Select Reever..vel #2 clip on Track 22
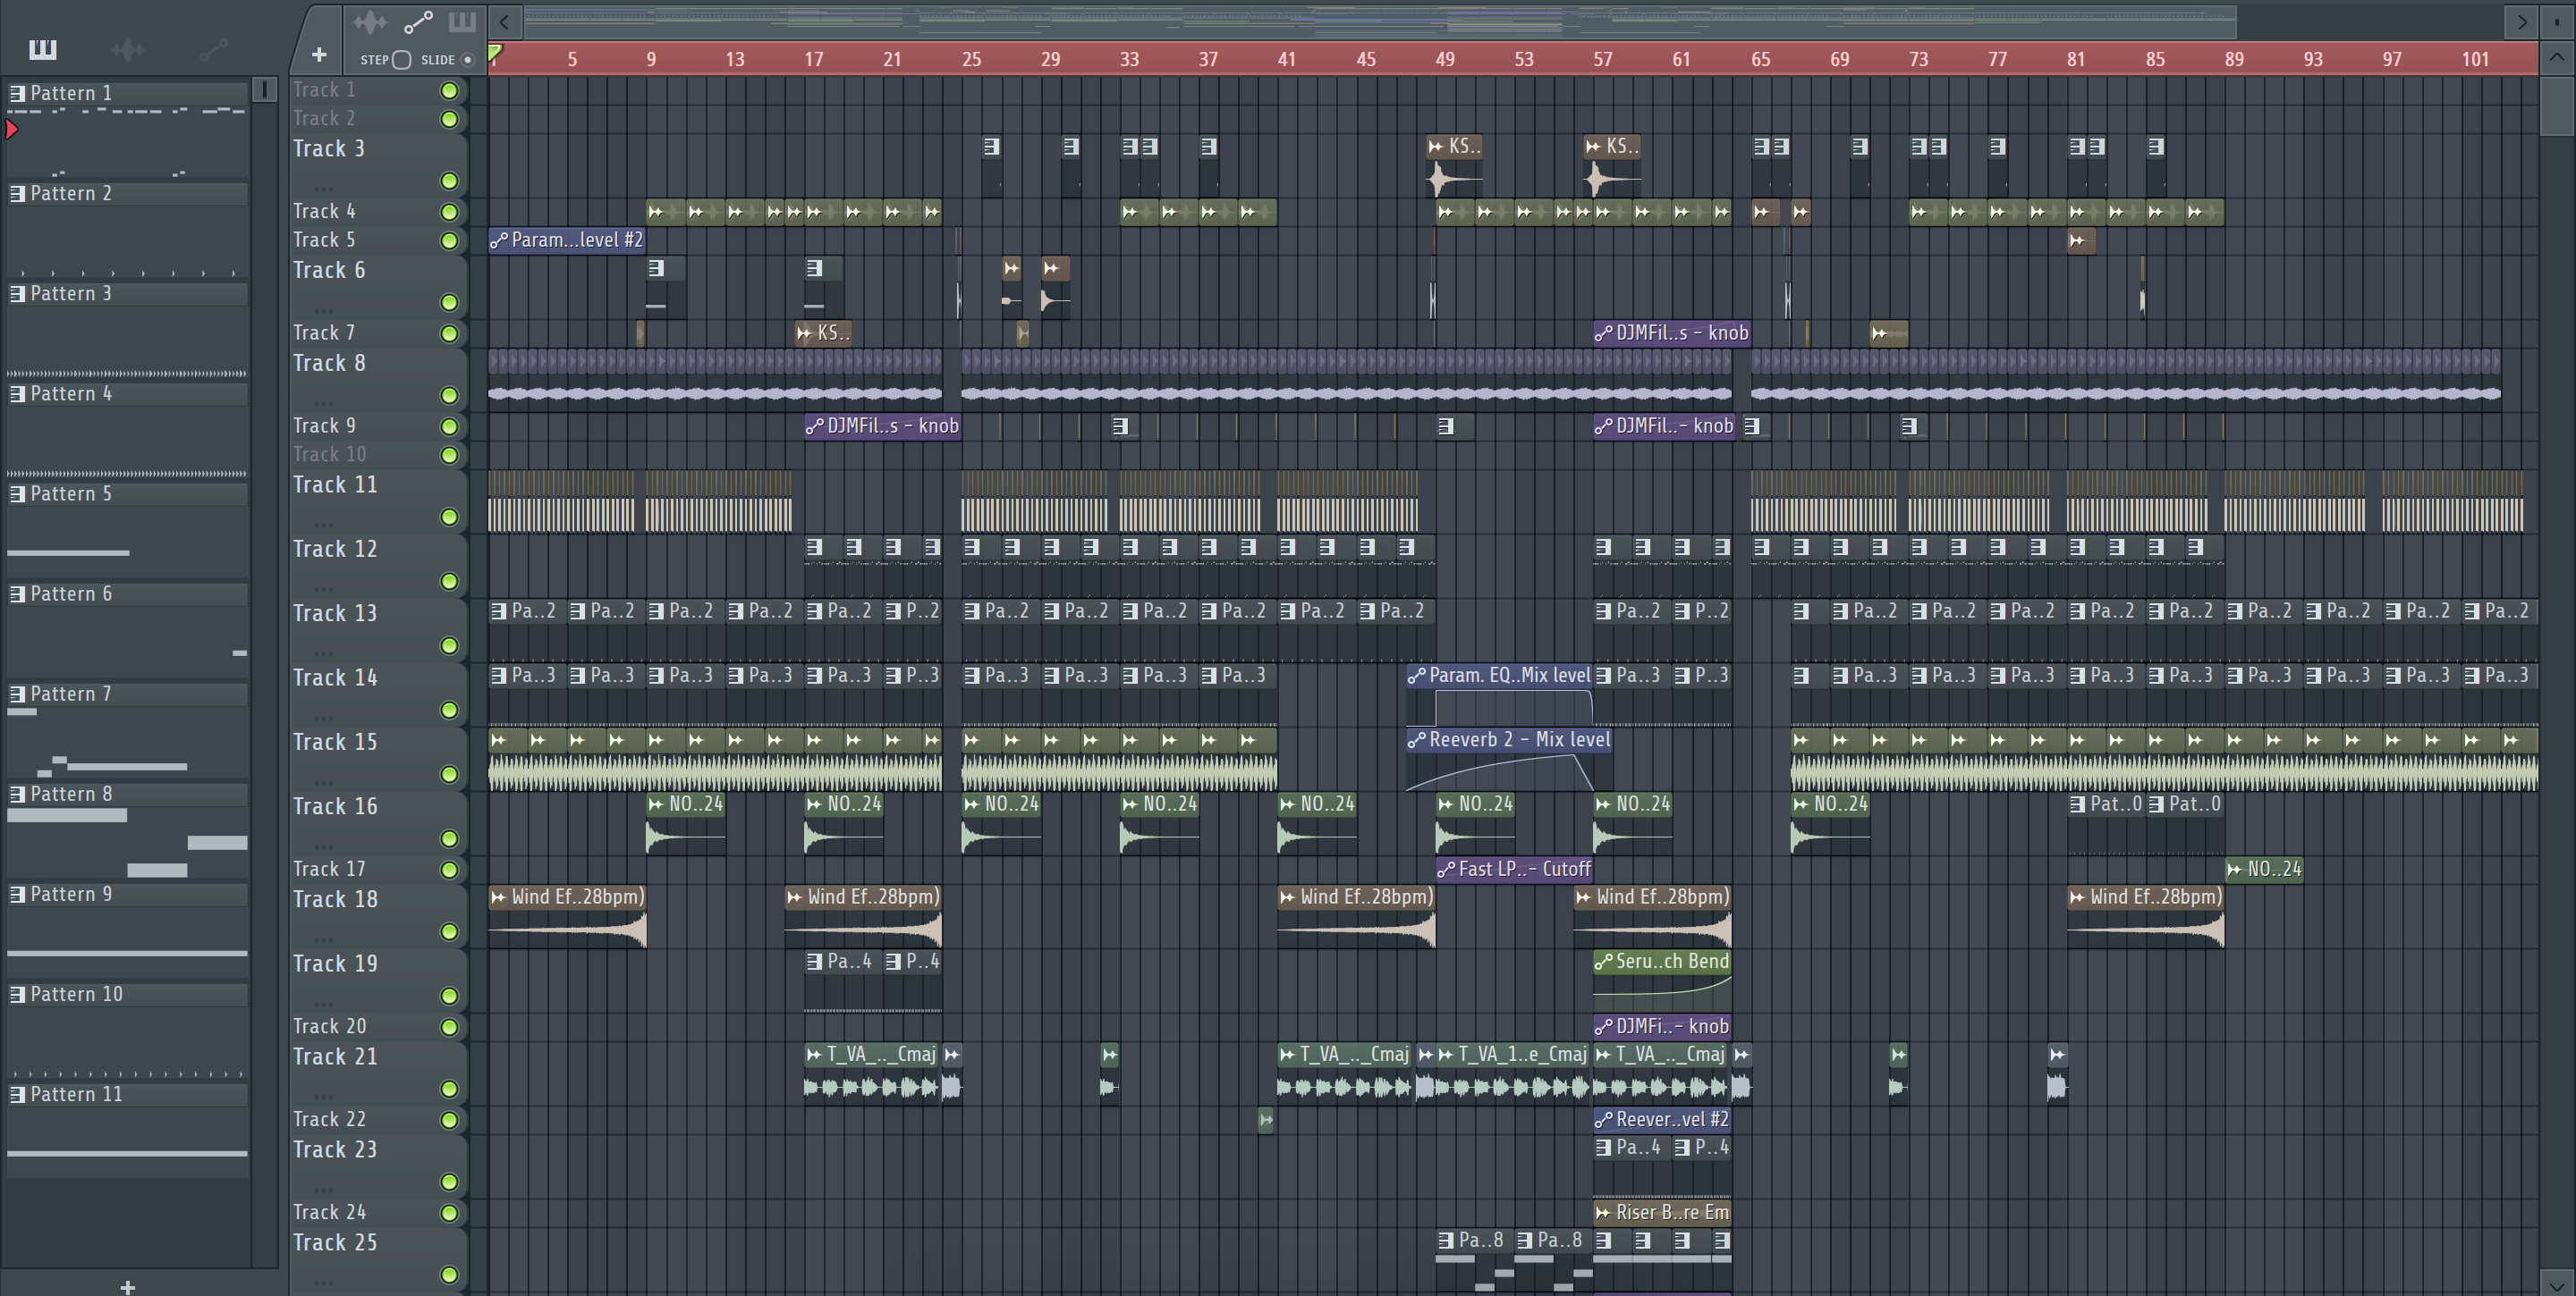The width and height of the screenshot is (2576, 1296). [x=1662, y=1119]
